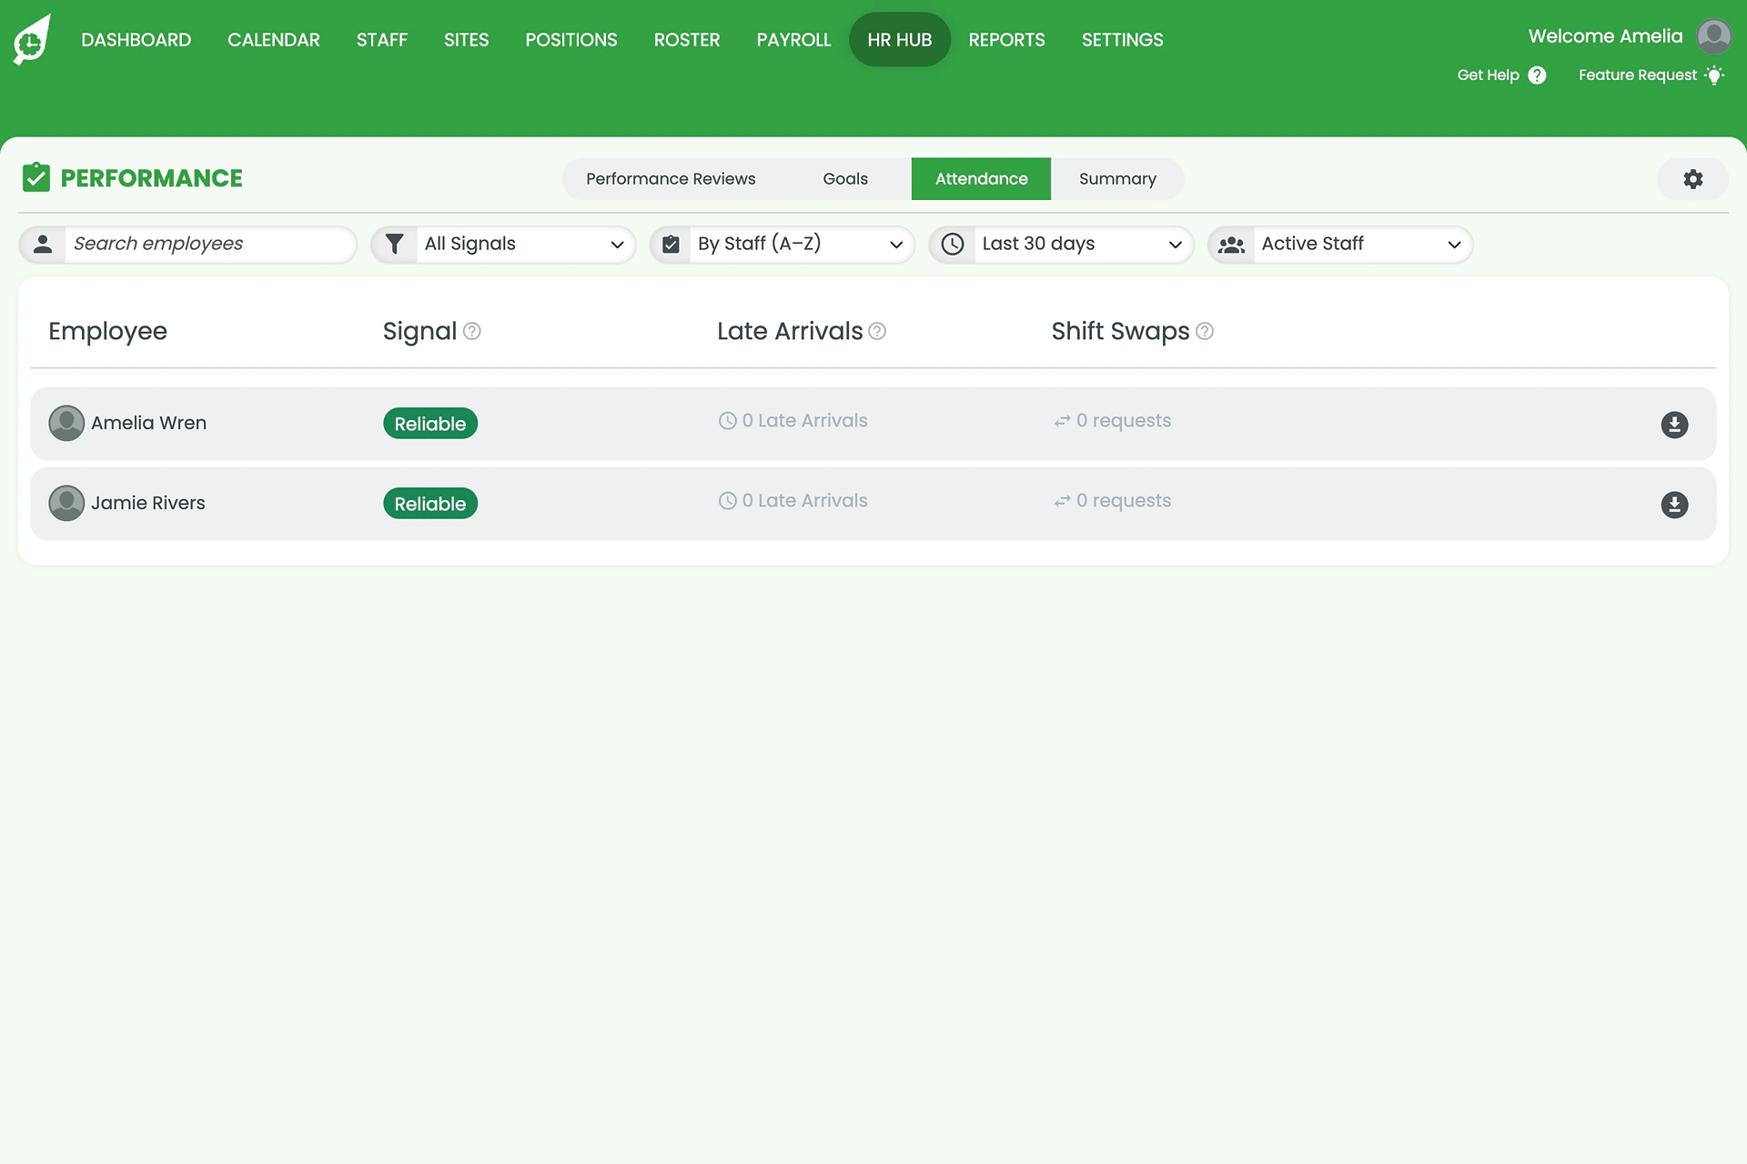This screenshot has height=1164, width=1747.
Task: Click Amelia Wren's avatar picture
Action: (x=66, y=423)
